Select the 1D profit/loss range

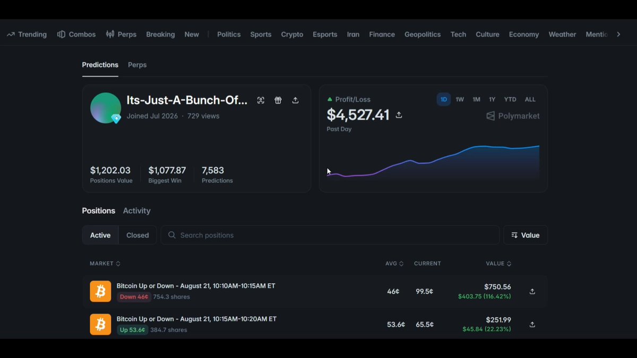point(444,99)
